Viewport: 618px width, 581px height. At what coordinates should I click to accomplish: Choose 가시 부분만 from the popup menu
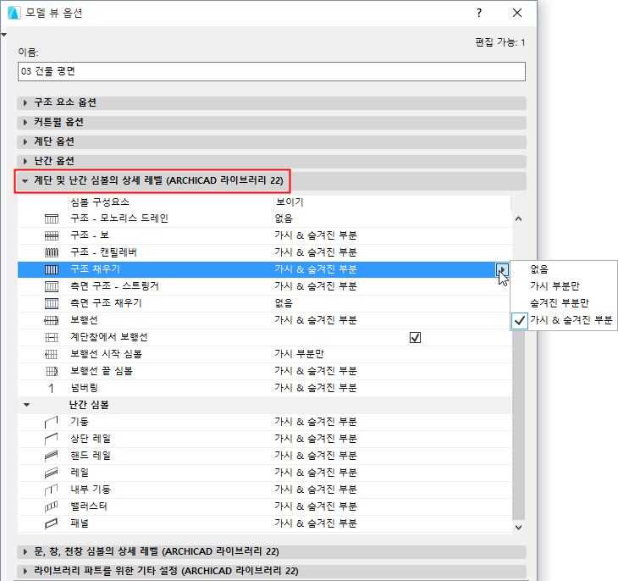[x=555, y=286]
